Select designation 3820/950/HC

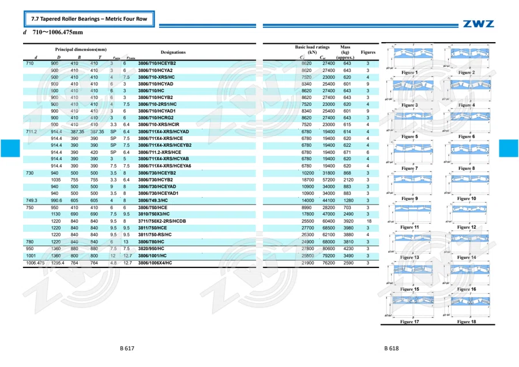[x=151, y=248]
